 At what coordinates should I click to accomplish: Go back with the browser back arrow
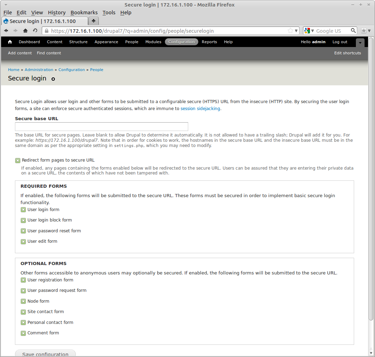[6, 31]
